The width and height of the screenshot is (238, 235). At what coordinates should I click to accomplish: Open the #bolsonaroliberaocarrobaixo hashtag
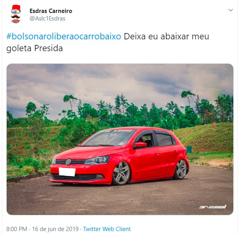pos(64,37)
